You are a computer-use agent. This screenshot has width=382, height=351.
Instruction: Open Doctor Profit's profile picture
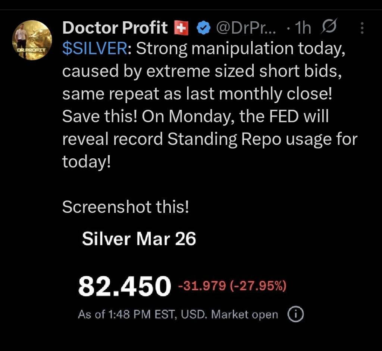pos(32,40)
